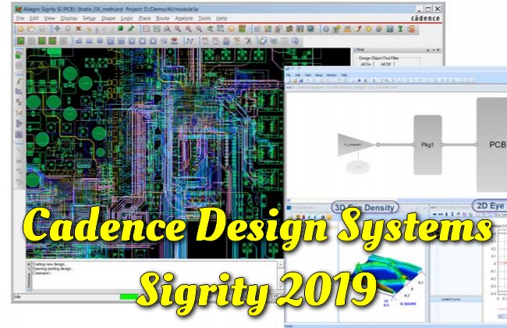Click the green sphere toolbar icon

[x=120, y=29]
